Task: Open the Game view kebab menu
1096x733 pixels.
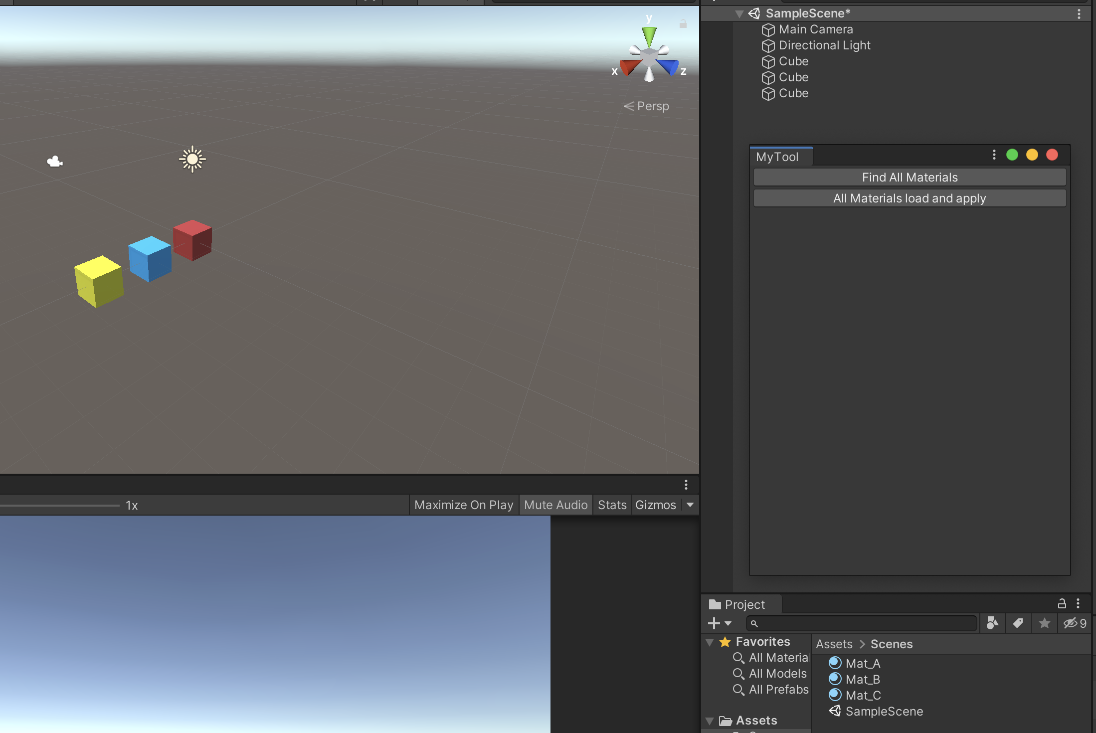Action: [x=686, y=485]
